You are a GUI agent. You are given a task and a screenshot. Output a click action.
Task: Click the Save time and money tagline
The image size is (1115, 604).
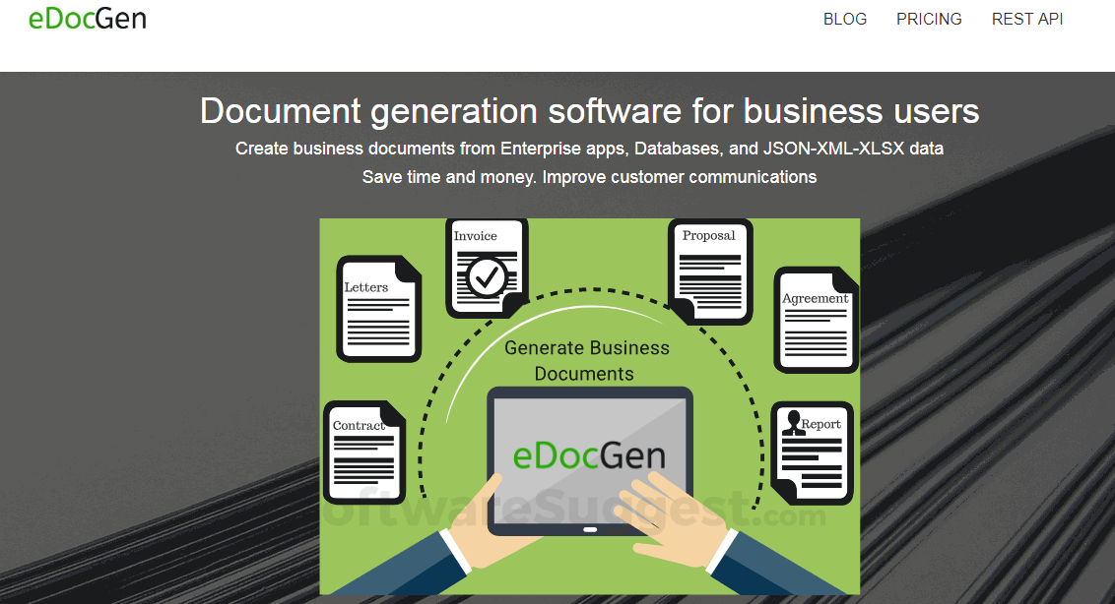[x=589, y=177]
